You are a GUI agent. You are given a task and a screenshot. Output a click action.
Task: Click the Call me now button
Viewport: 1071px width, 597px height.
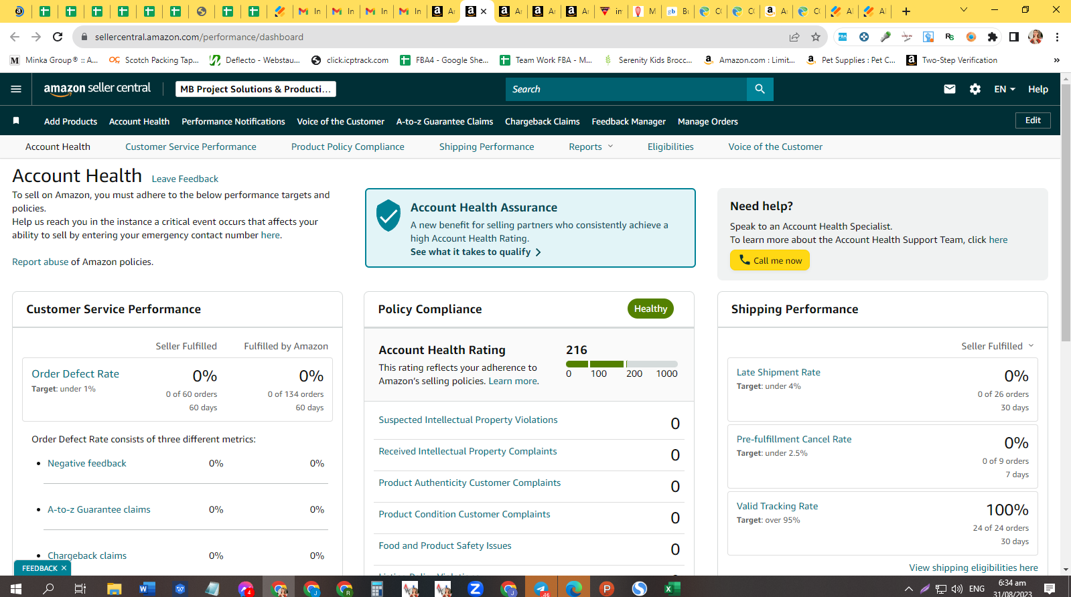(770, 260)
